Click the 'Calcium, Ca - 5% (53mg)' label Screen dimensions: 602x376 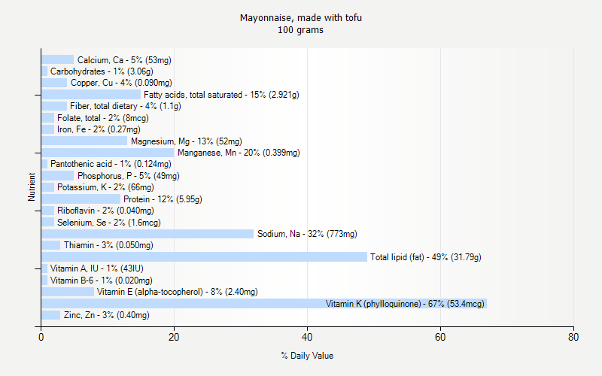point(124,60)
